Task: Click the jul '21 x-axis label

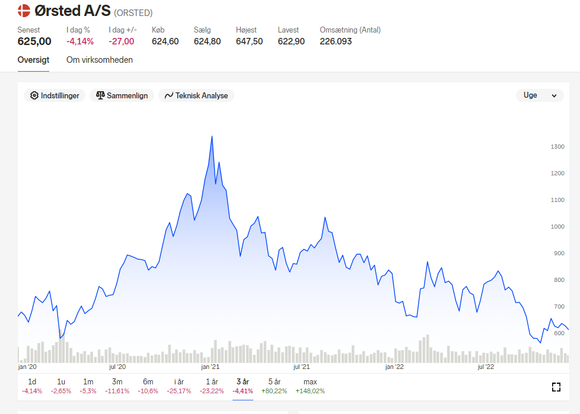Action: tap(301, 367)
